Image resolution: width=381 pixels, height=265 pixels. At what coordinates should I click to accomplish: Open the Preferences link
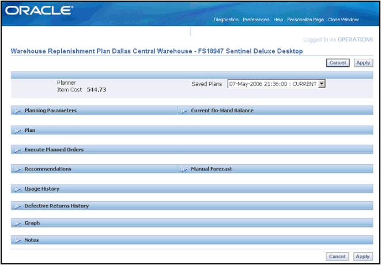pyautogui.click(x=256, y=20)
